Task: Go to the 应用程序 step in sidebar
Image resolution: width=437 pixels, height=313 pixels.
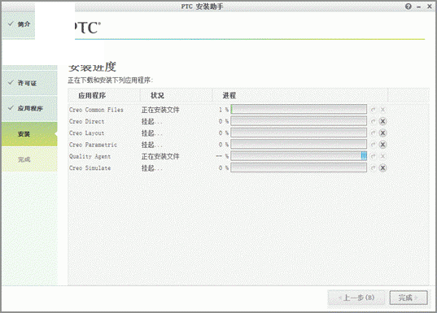Action: (x=29, y=109)
